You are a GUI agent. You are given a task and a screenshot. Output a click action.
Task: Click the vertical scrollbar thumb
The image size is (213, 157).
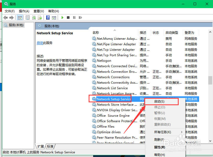(x=210, y=80)
